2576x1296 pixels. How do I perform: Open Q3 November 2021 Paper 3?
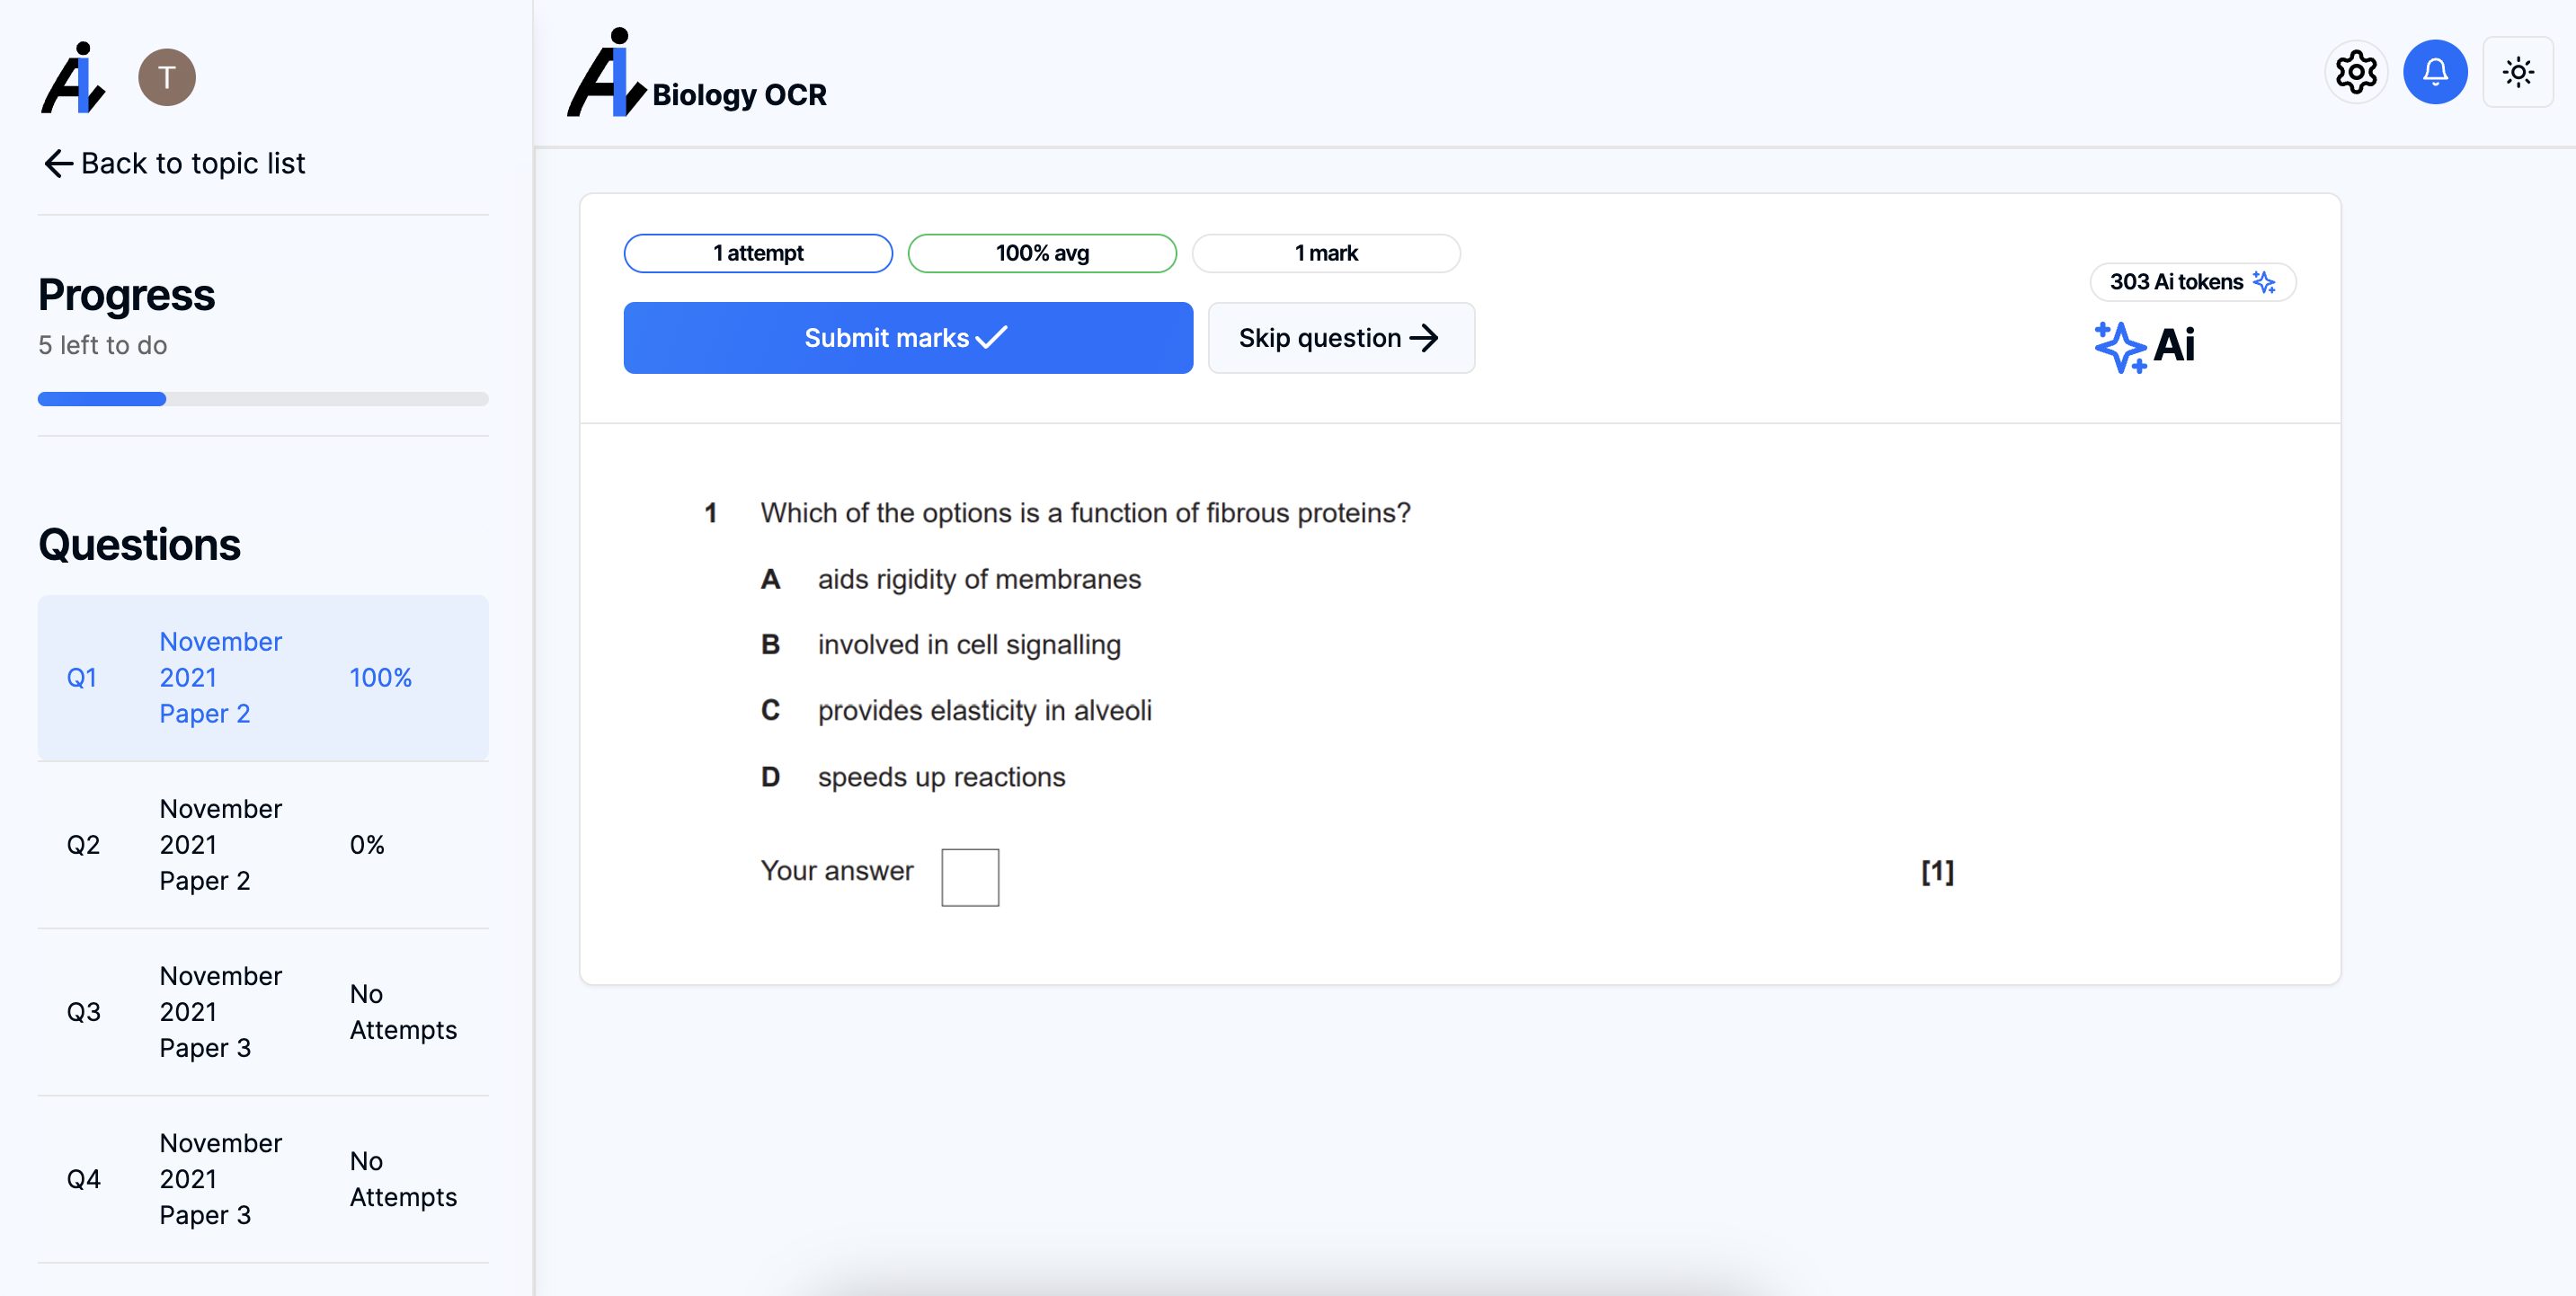click(263, 1012)
